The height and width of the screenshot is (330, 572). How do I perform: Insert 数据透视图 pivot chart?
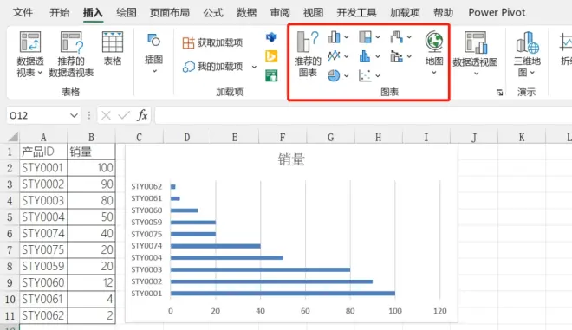click(475, 54)
